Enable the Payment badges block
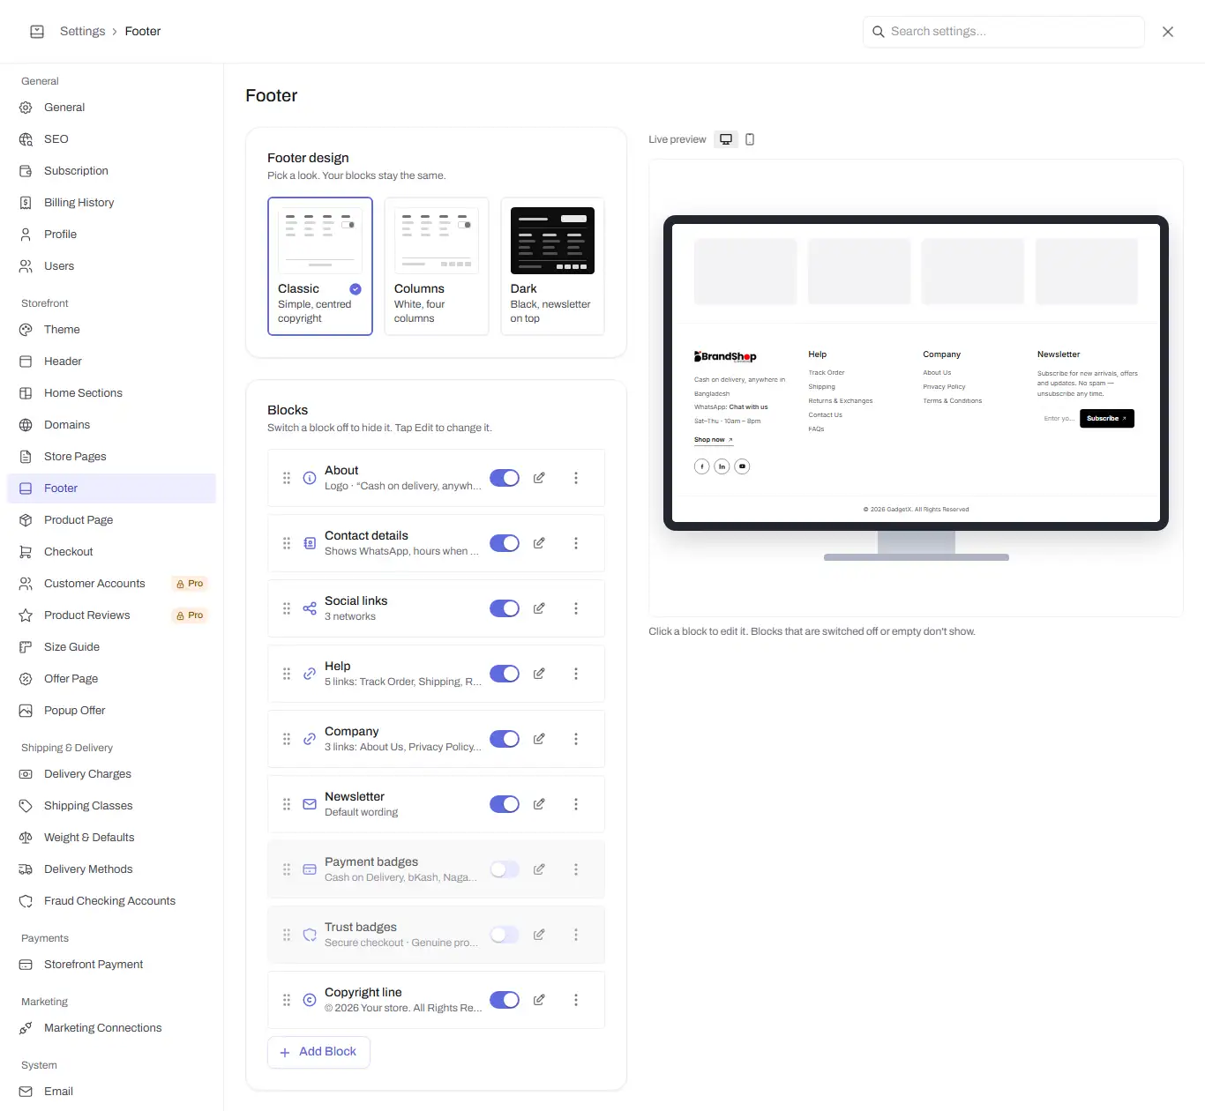The image size is (1205, 1111). coord(505,869)
